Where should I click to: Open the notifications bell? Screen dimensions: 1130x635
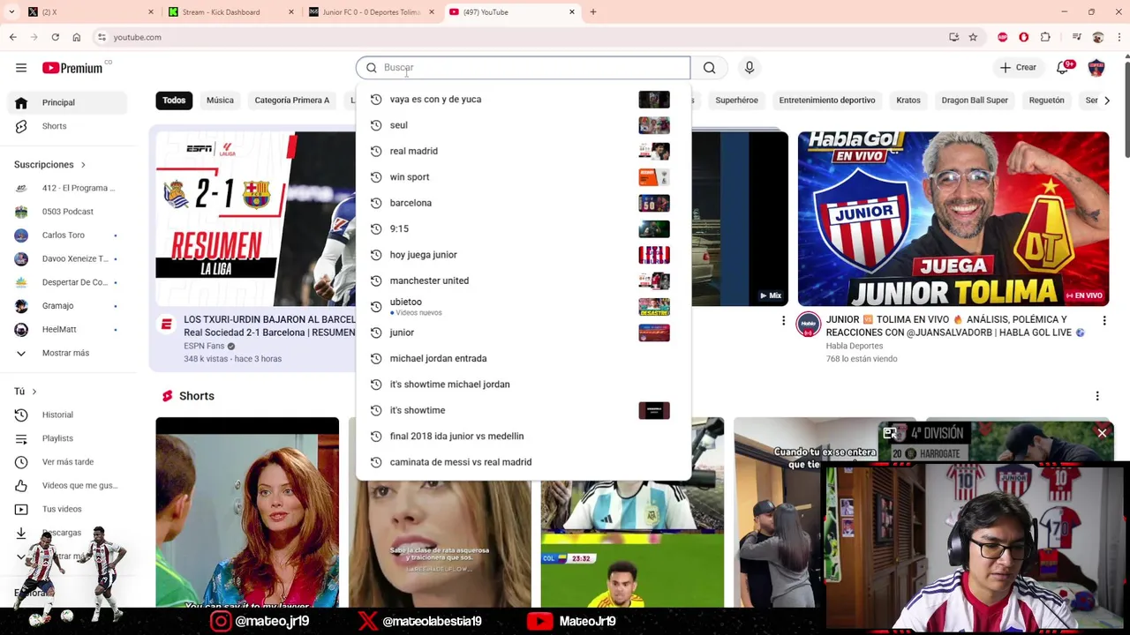click(1064, 68)
